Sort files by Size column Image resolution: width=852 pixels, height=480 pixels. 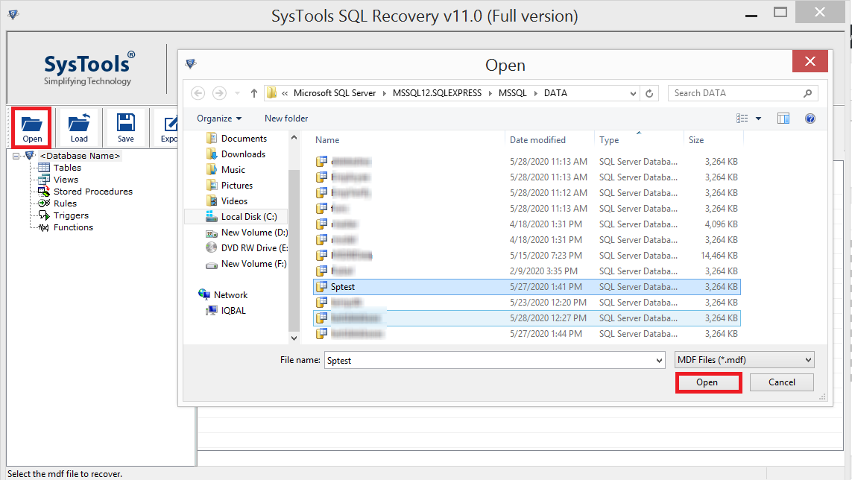tap(696, 140)
